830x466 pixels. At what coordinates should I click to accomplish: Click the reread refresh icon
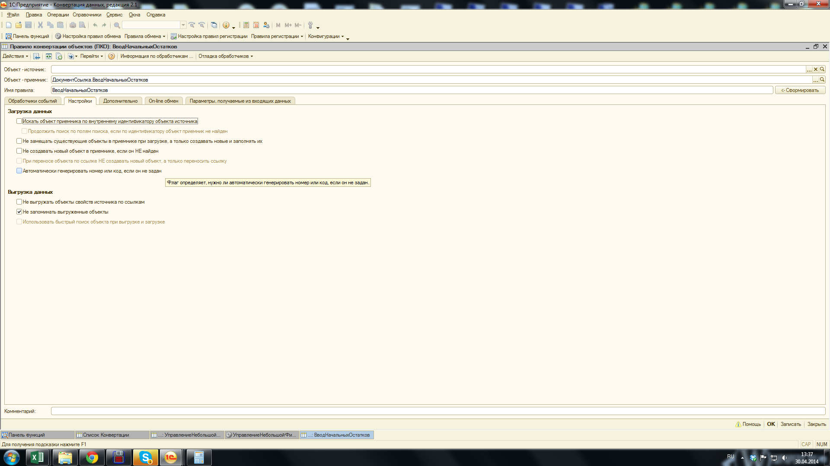pos(48,56)
